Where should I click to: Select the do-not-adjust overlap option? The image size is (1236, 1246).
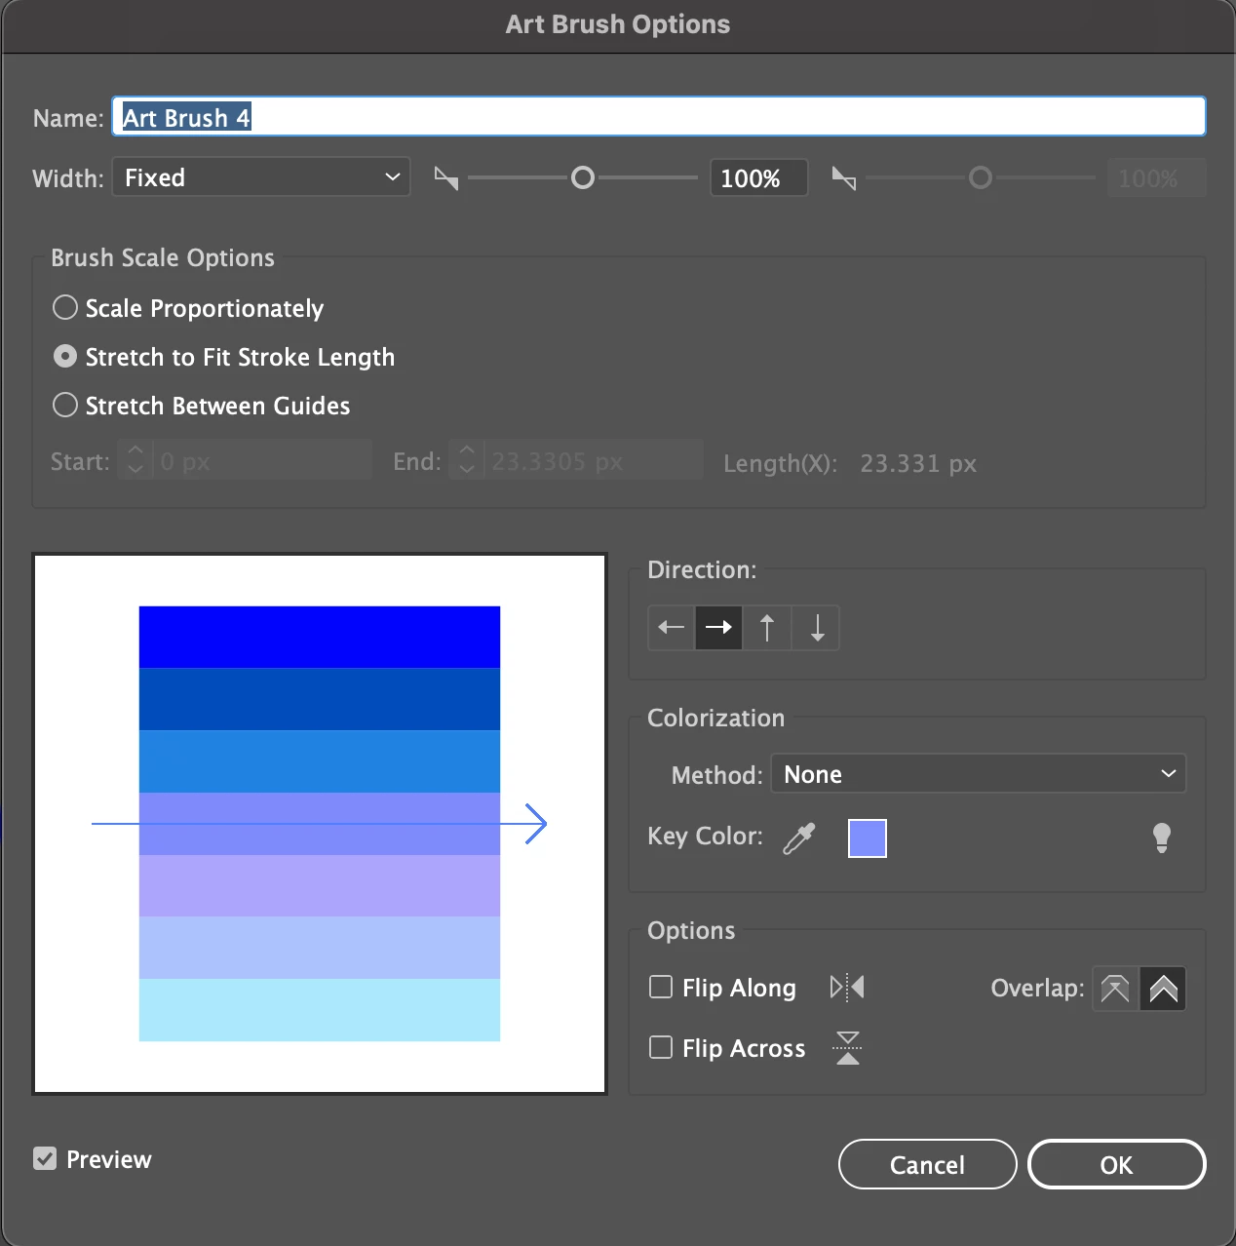(x=1115, y=989)
